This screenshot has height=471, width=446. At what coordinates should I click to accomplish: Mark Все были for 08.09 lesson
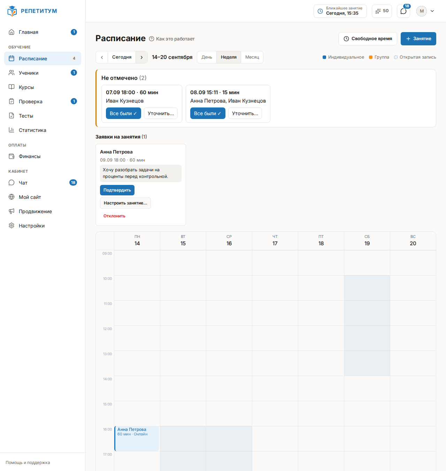tap(208, 113)
